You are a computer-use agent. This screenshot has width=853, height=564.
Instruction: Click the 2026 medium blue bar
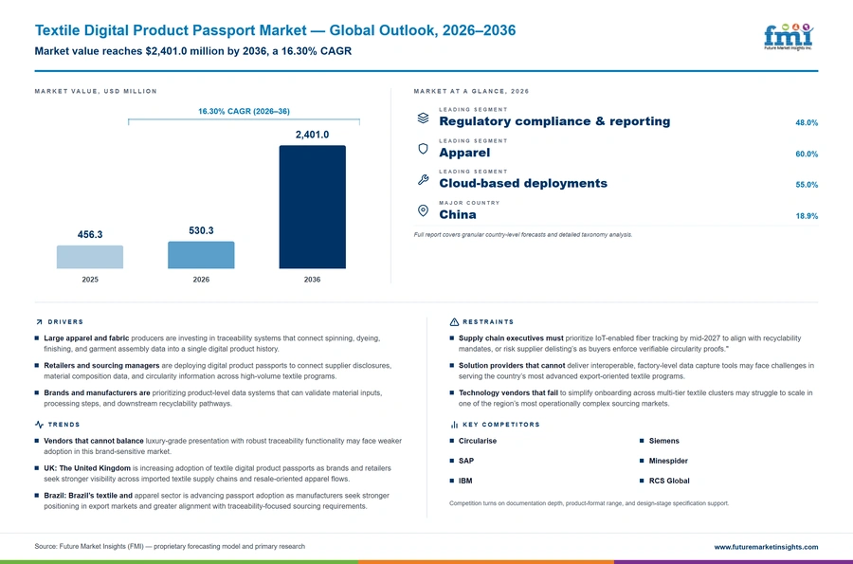pos(201,255)
